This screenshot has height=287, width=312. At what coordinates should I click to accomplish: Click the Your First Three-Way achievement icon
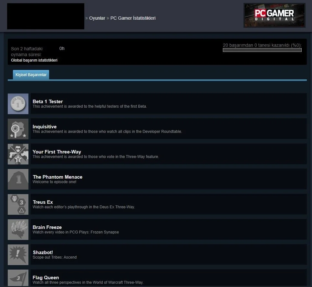click(18, 154)
